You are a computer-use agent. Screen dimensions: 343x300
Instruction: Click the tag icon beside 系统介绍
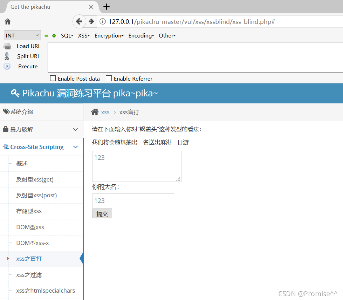(6, 111)
